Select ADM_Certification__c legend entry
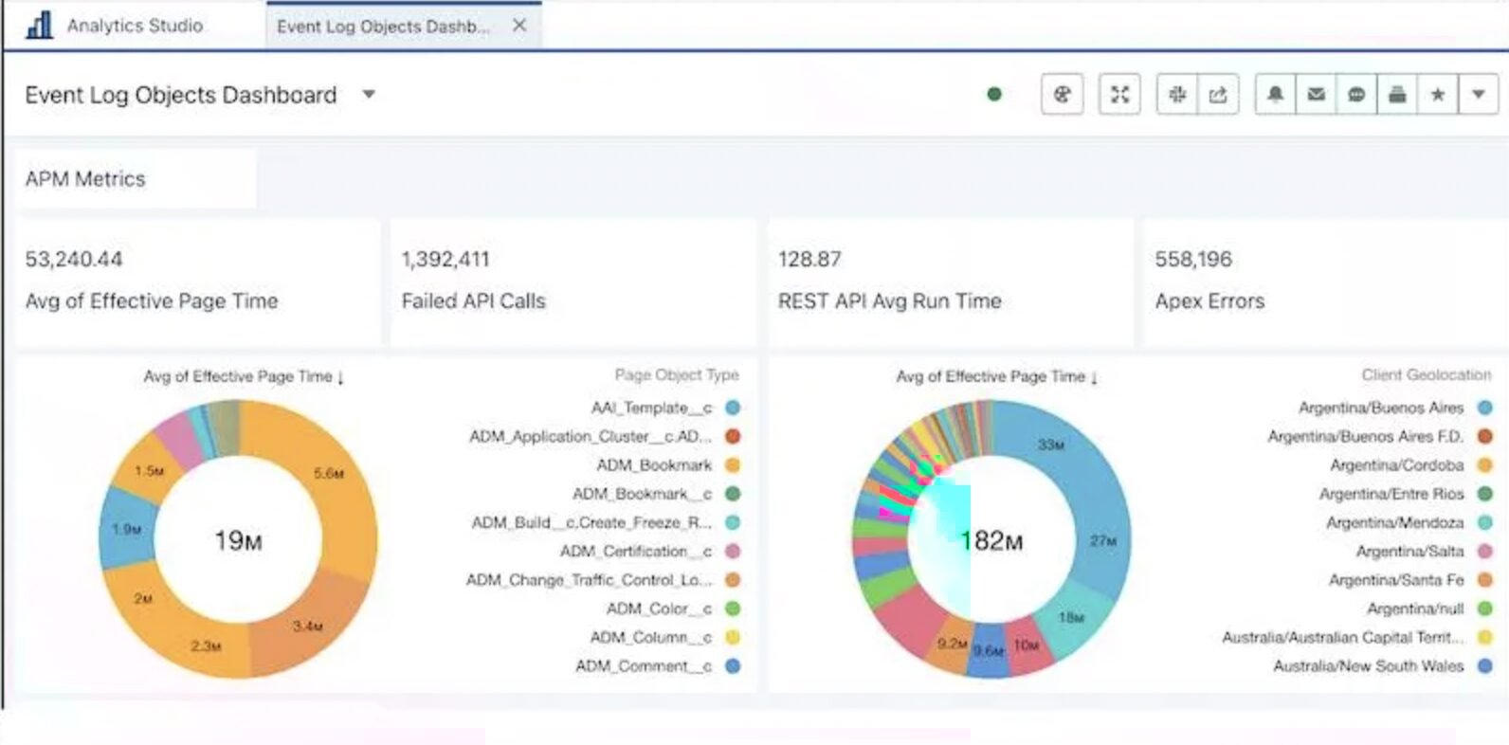This screenshot has height=745, width=1509. click(x=650, y=551)
